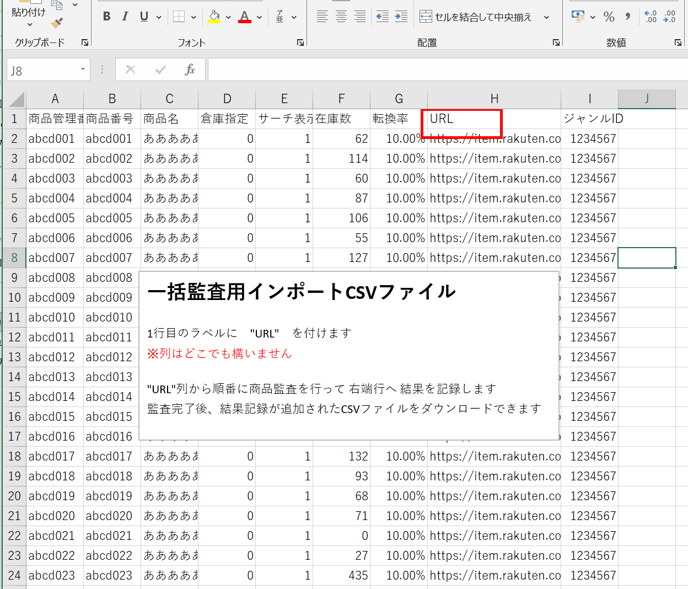Select all cells via corner triangle
The height and width of the screenshot is (589, 688).
click(16, 99)
